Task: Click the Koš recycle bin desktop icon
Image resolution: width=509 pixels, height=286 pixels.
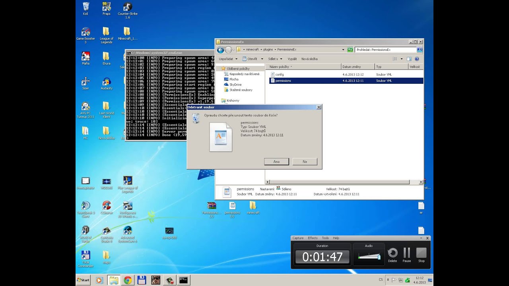Action: (85, 9)
